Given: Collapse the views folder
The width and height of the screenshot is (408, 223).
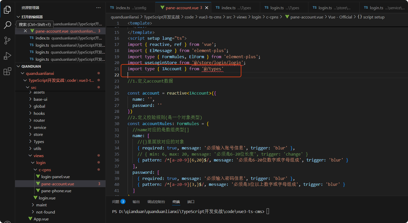Looking at the screenshot, I should pos(30,156).
